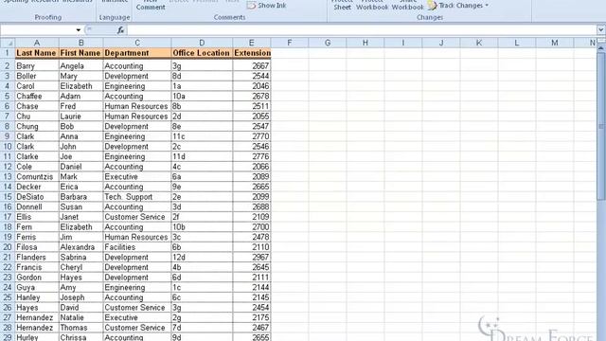The image size is (606, 341).
Task: Click the 'Department' header cell
Action: coord(137,53)
